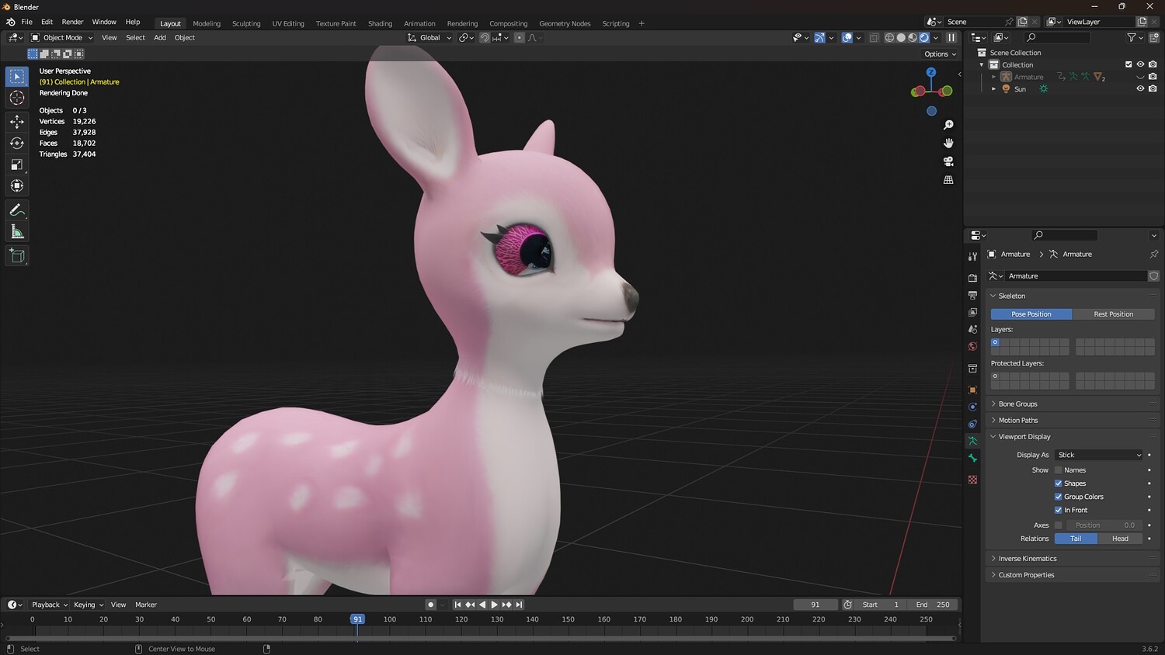
Task: Activate the 3D Cursor tool
Action: tap(17, 98)
